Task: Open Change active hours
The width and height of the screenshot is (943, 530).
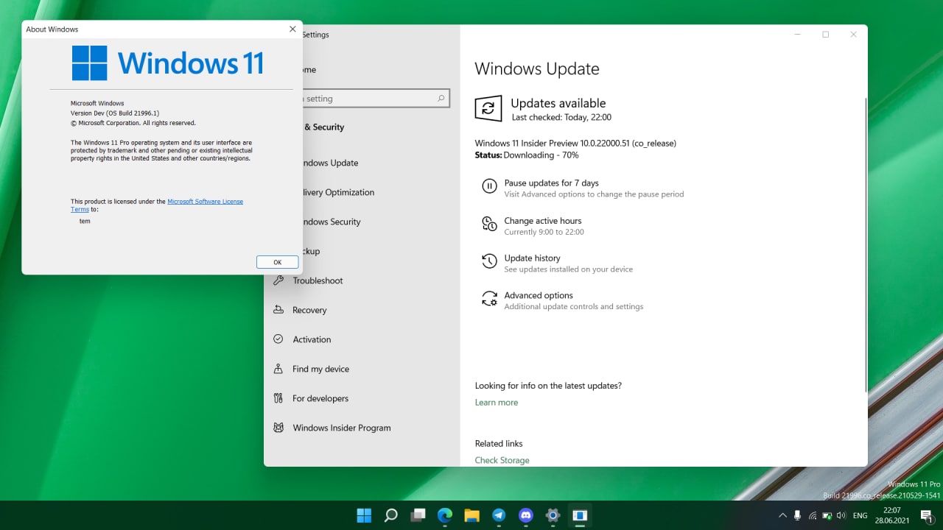Action: 542,221
